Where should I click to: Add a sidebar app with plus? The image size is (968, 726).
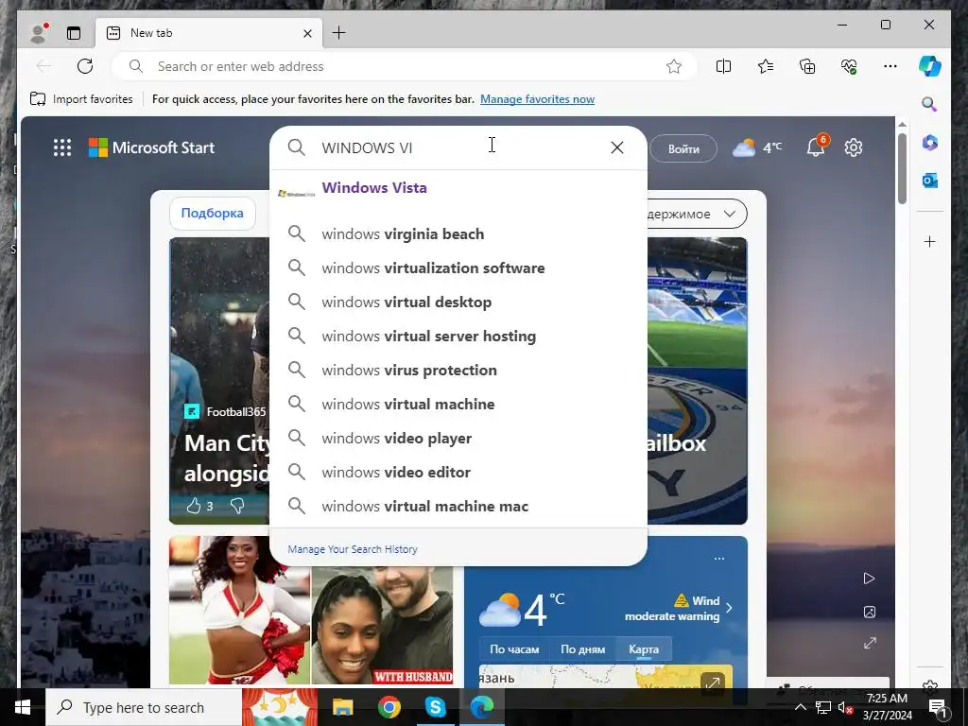[x=930, y=241]
